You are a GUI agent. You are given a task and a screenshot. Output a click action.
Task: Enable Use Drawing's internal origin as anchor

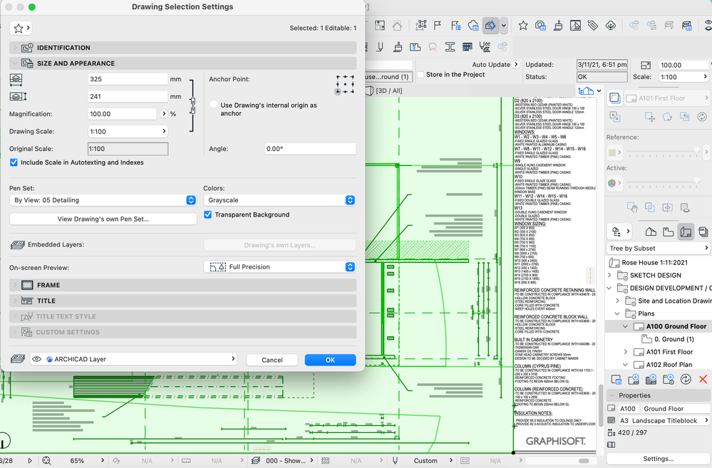[x=213, y=105]
